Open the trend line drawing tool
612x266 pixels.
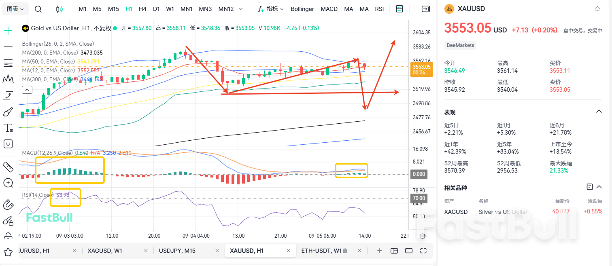tap(8, 46)
